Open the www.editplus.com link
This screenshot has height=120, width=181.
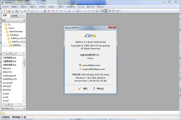91,65
